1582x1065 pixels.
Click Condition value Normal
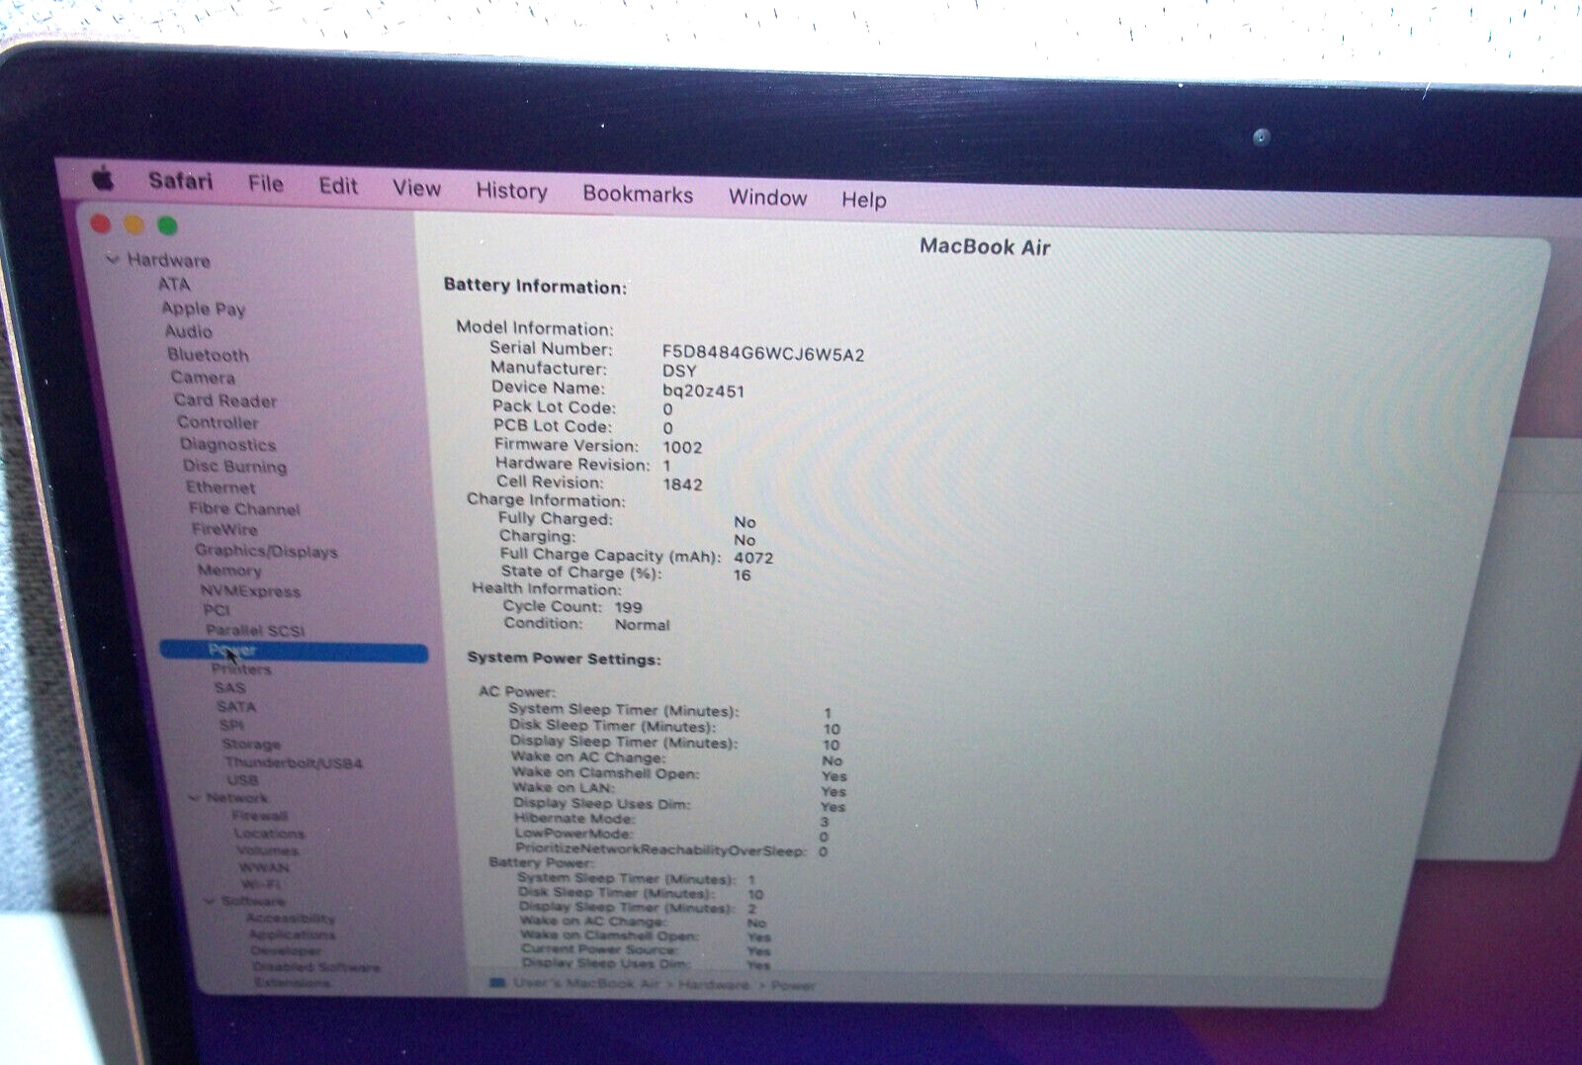click(x=642, y=625)
